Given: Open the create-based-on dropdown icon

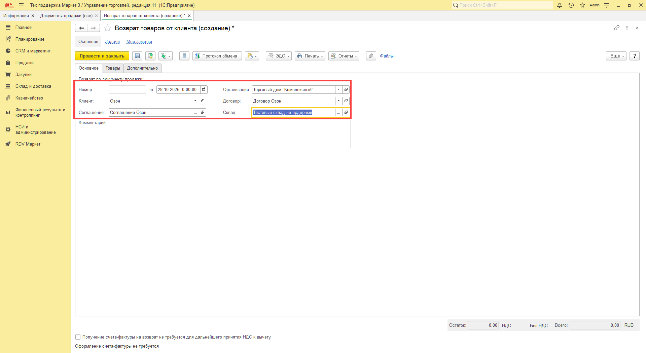Looking at the screenshot, I should click(166, 56).
